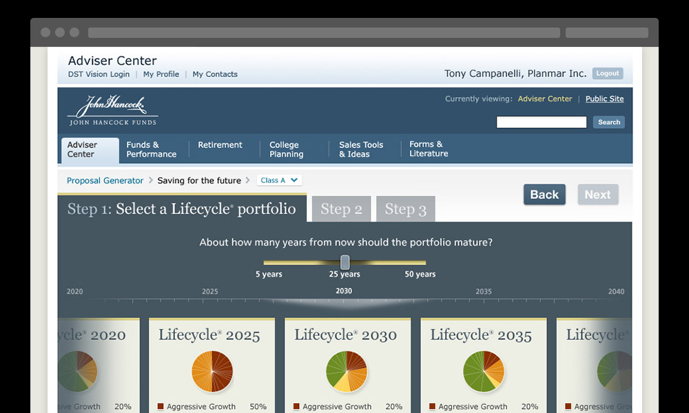Select the Lifecycle 2020 portfolio card title
The image size is (689, 413).
pyautogui.click(x=92, y=335)
